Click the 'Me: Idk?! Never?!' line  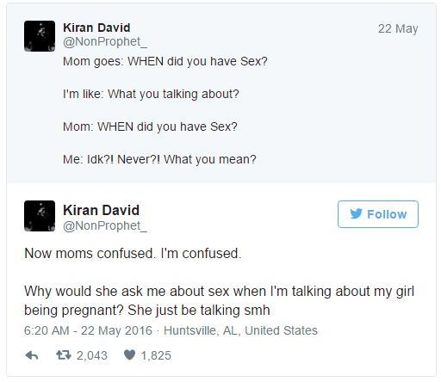click(x=159, y=159)
